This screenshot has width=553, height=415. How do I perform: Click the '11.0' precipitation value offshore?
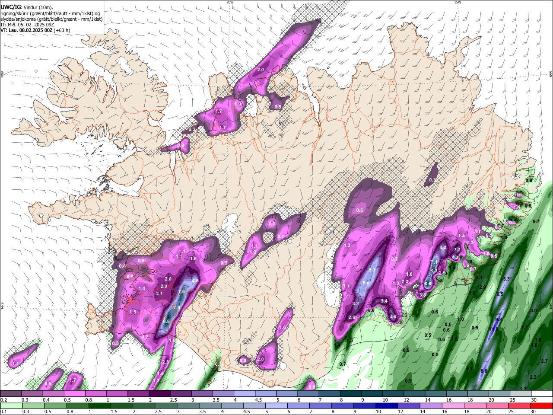494,329
